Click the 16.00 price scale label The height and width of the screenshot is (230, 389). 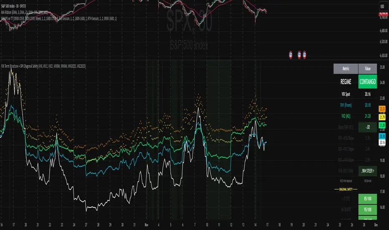coord(382,207)
